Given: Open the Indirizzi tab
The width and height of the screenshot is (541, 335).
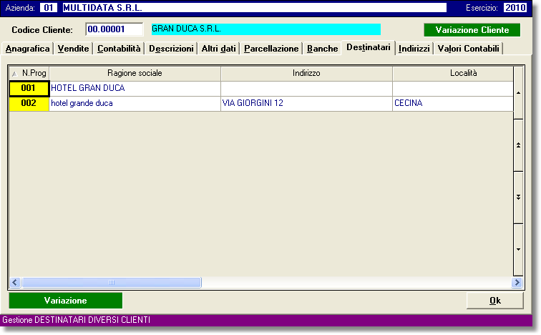Looking at the screenshot, I should [x=414, y=49].
